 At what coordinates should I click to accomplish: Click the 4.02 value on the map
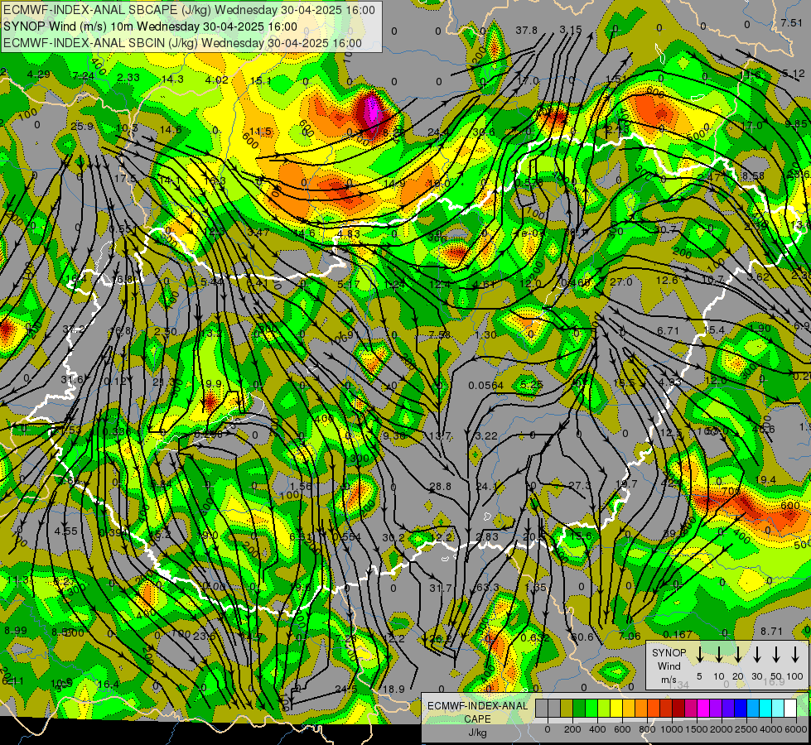point(217,79)
